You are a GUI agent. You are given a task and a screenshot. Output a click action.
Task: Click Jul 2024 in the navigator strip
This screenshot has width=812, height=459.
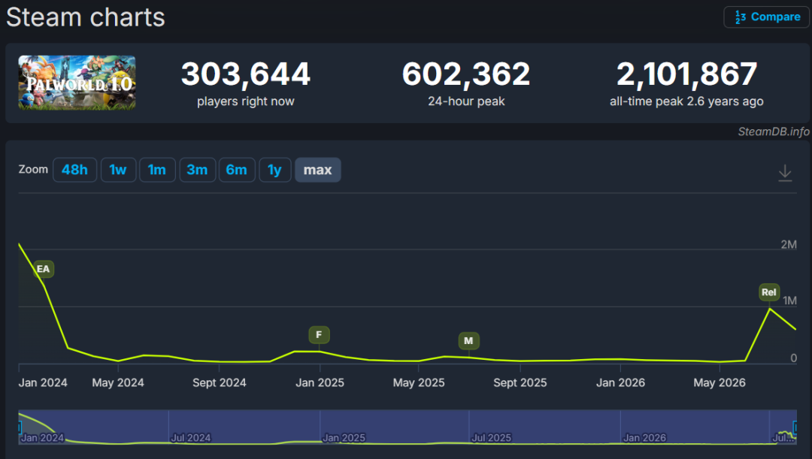point(191,438)
